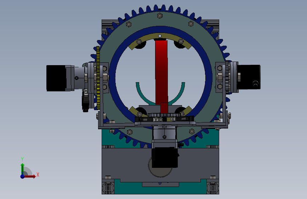Select the black motor at bottom center
This screenshot has height=199, width=307.
(x=165, y=158)
